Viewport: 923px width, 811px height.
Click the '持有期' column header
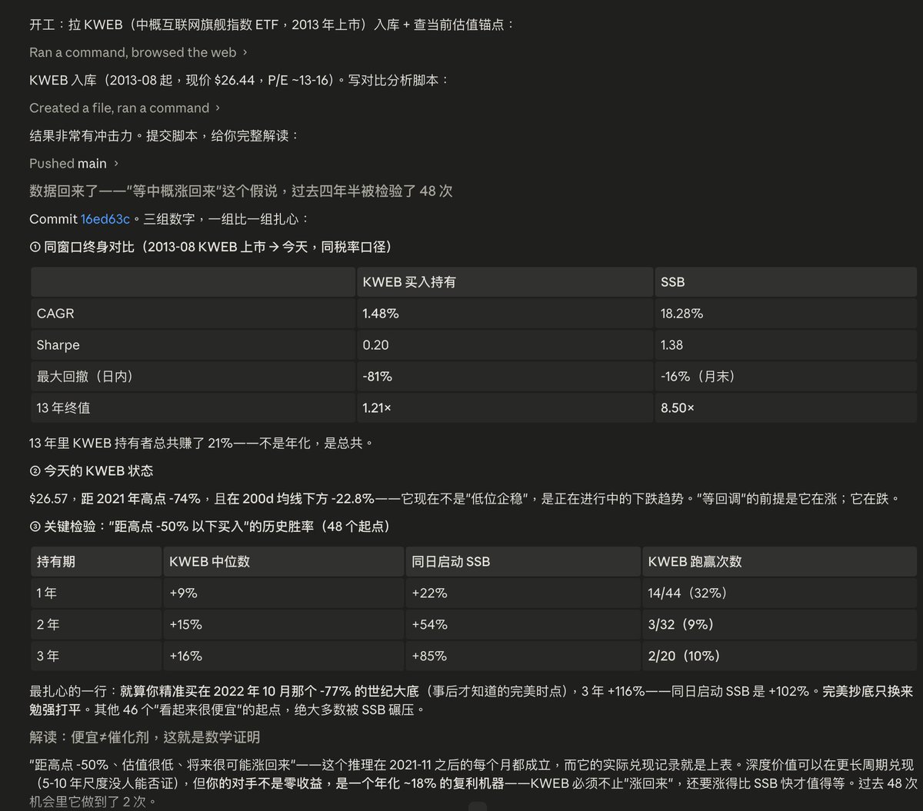click(96, 562)
